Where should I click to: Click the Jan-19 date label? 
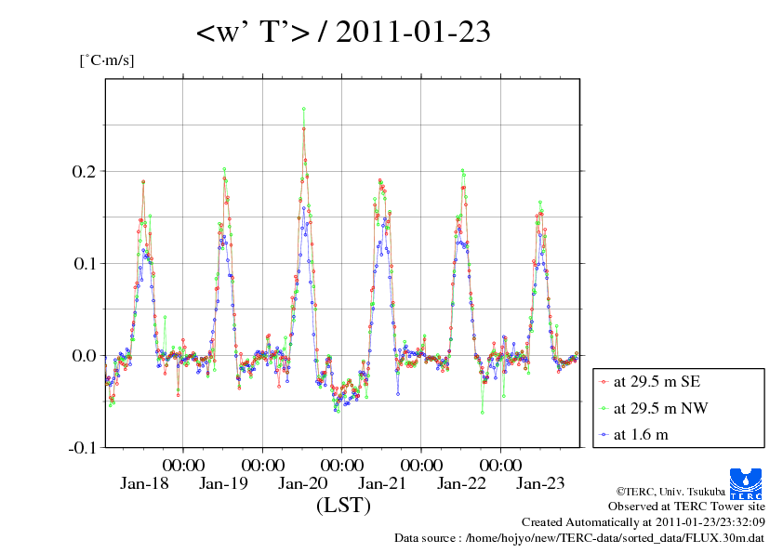(x=223, y=483)
